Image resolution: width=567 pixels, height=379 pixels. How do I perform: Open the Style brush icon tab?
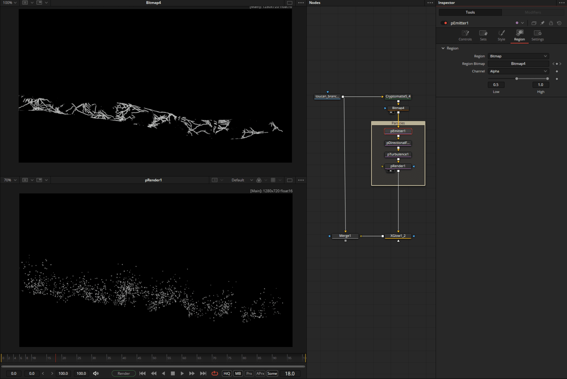[501, 33]
